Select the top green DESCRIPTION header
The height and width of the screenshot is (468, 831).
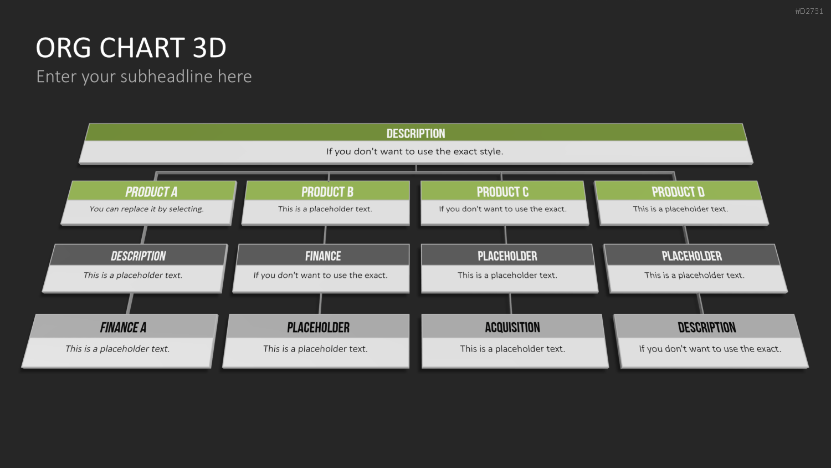pos(416,134)
